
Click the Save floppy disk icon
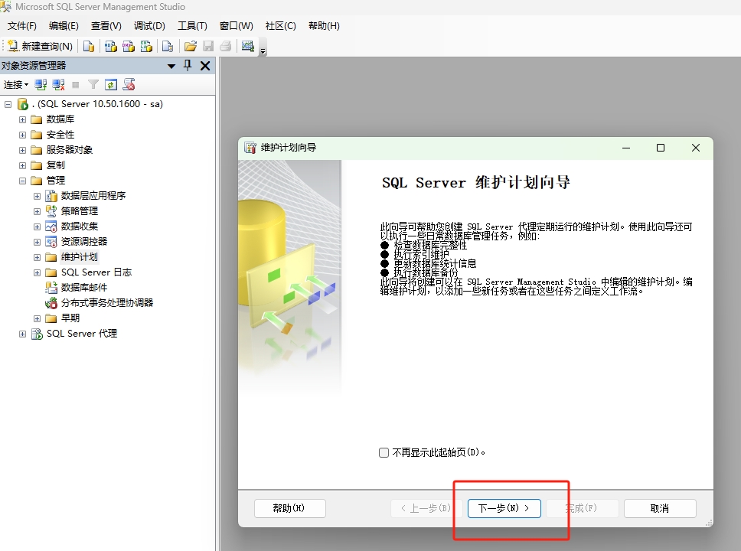point(208,46)
